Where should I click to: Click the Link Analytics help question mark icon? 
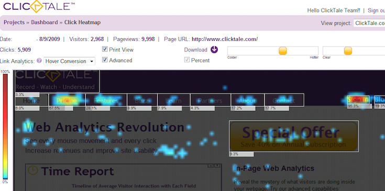coord(39,61)
